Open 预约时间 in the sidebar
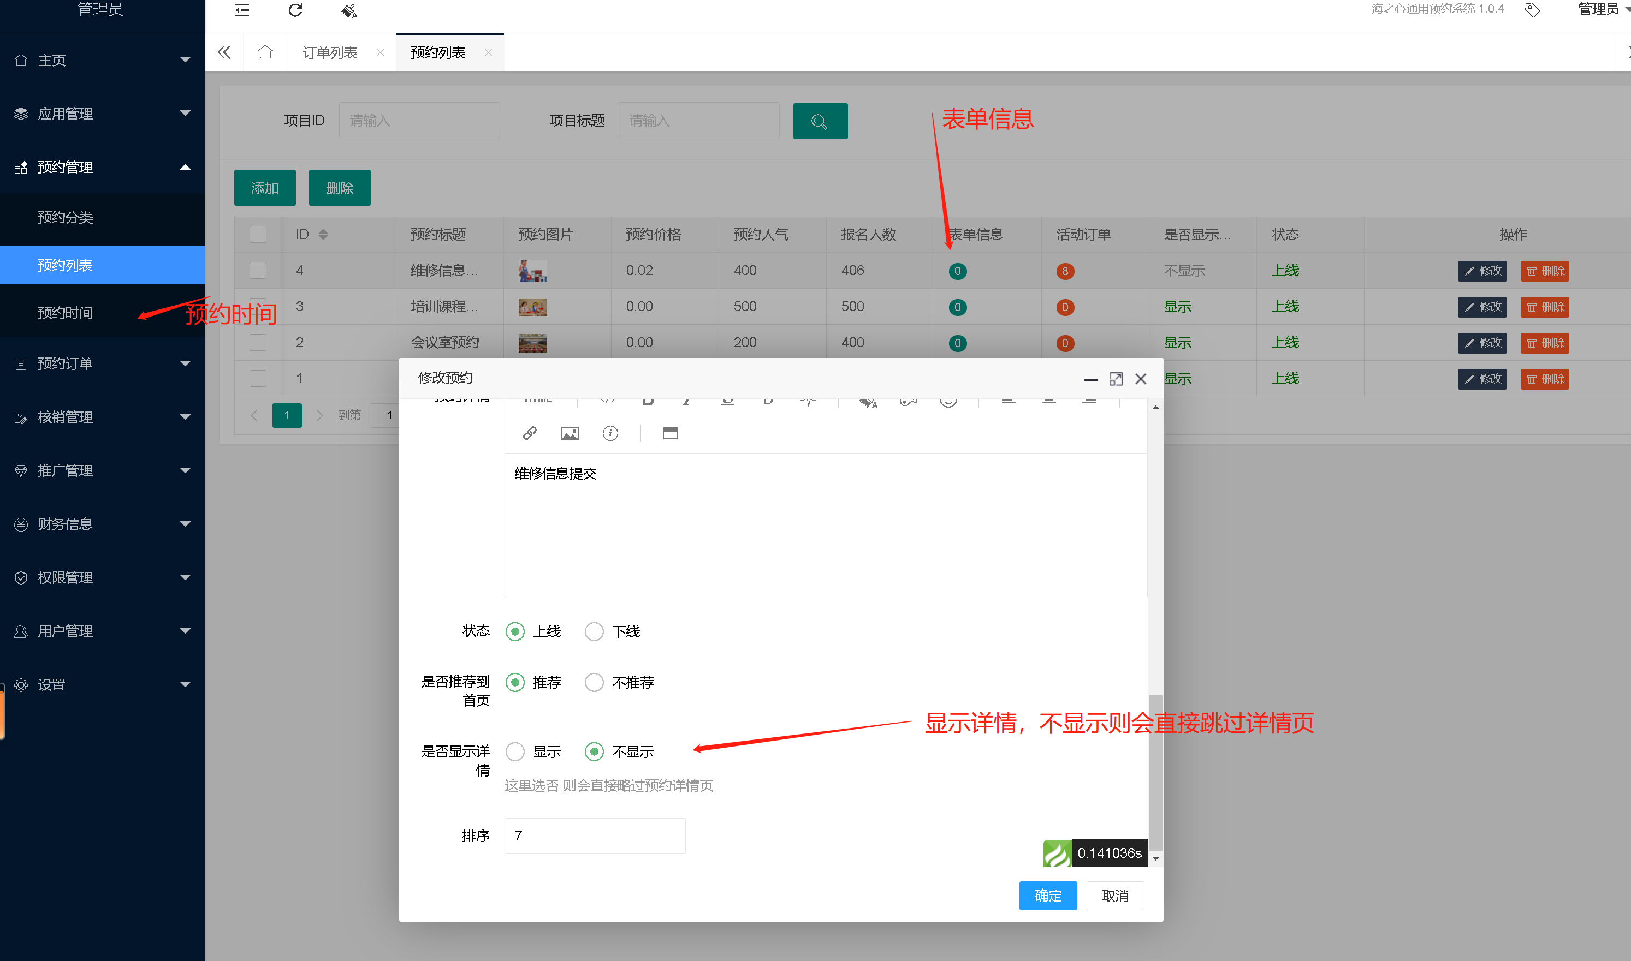Image resolution: width=1631 pixels, height=961 pixels. [x=102, y=313]
